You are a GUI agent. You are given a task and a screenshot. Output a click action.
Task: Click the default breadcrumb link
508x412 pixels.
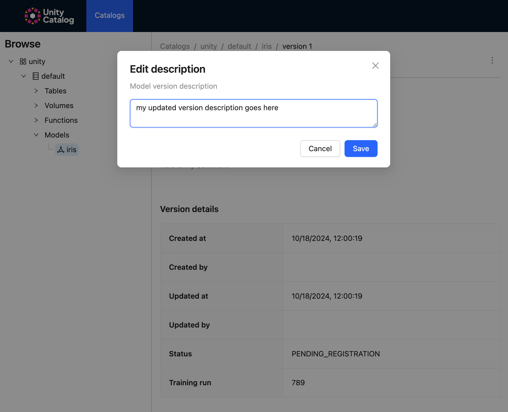point(239,46)
